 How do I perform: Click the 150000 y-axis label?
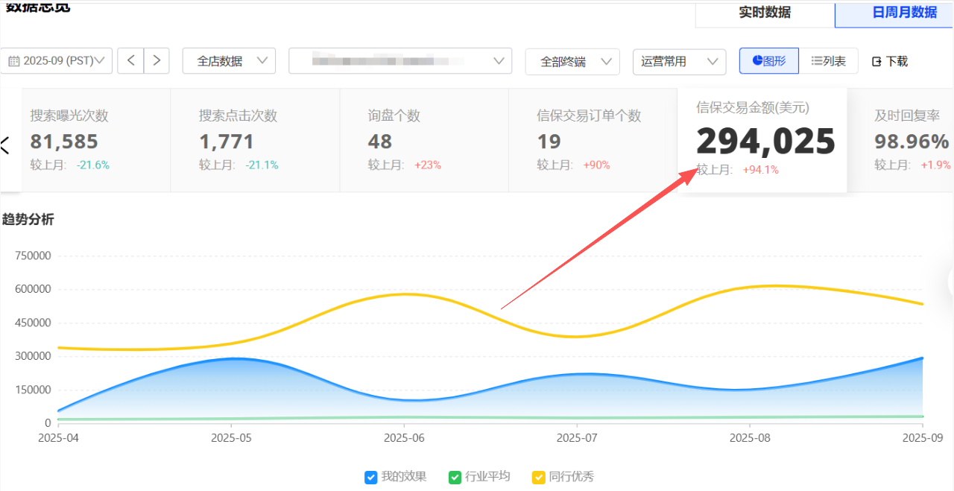tap(33, 390)
